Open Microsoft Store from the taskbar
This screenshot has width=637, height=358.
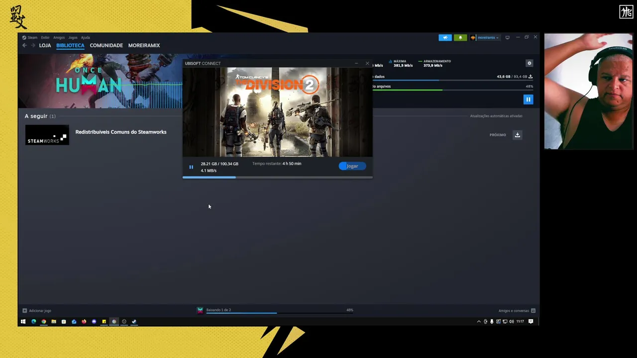64,321
